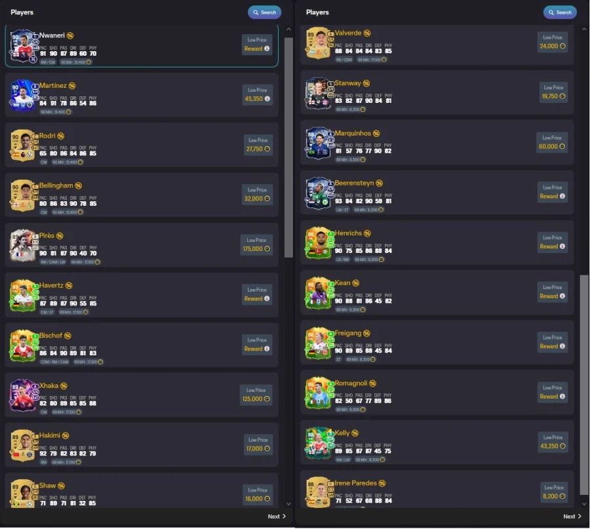Click the badge icon beside Kelly name
This screenshot has width=590, height=529.
point(355,433)
